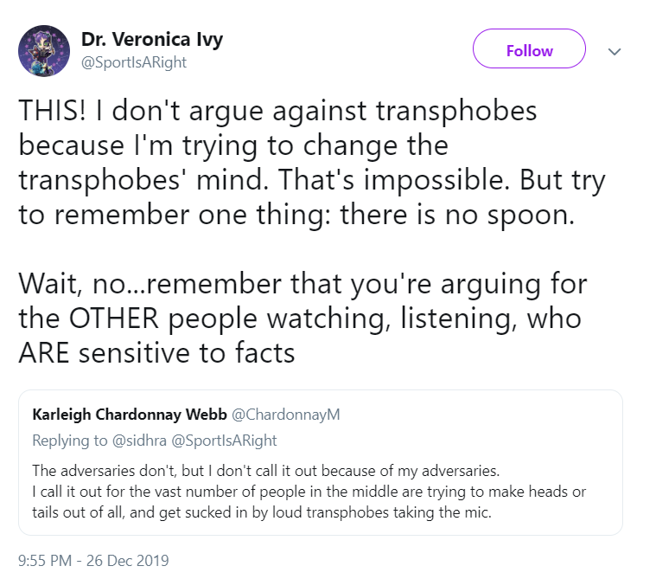Click the "Replying to" label in quoted tweet
The width and height of the screenshot is (656, 579).
point(69,441)
